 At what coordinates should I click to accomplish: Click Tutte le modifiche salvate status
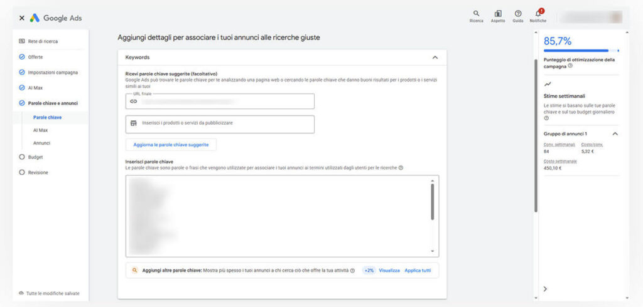tap(53, 293)
